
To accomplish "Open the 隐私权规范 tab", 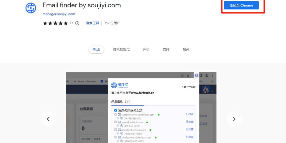I will (x=121, y=49).
